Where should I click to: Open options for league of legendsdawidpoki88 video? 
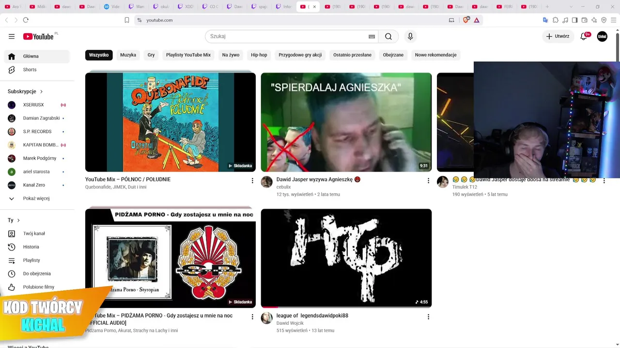click(x=428, y=317)
